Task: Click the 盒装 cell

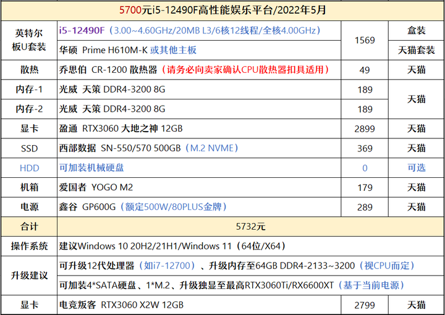Action: coord(416,30)
